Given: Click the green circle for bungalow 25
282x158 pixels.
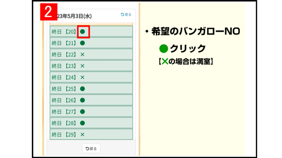Looking at the screenshot, I should (x=82, y=89).
